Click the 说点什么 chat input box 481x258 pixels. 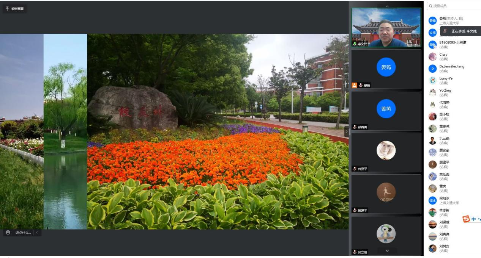23,233
